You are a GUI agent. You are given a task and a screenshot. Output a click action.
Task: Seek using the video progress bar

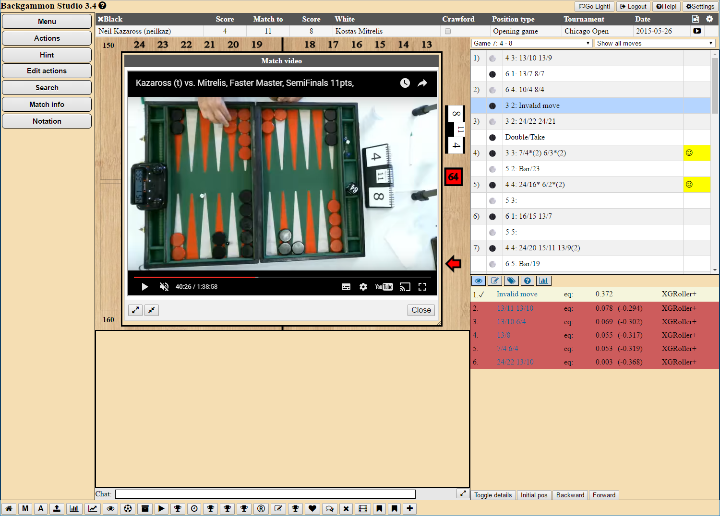(x=282, y=277)
